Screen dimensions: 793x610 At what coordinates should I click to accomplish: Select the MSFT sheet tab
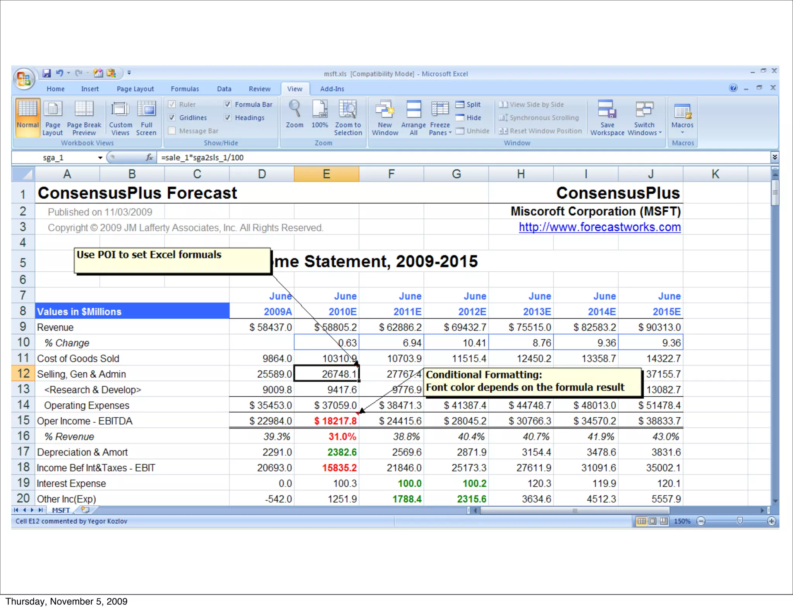tap(61, 510)
